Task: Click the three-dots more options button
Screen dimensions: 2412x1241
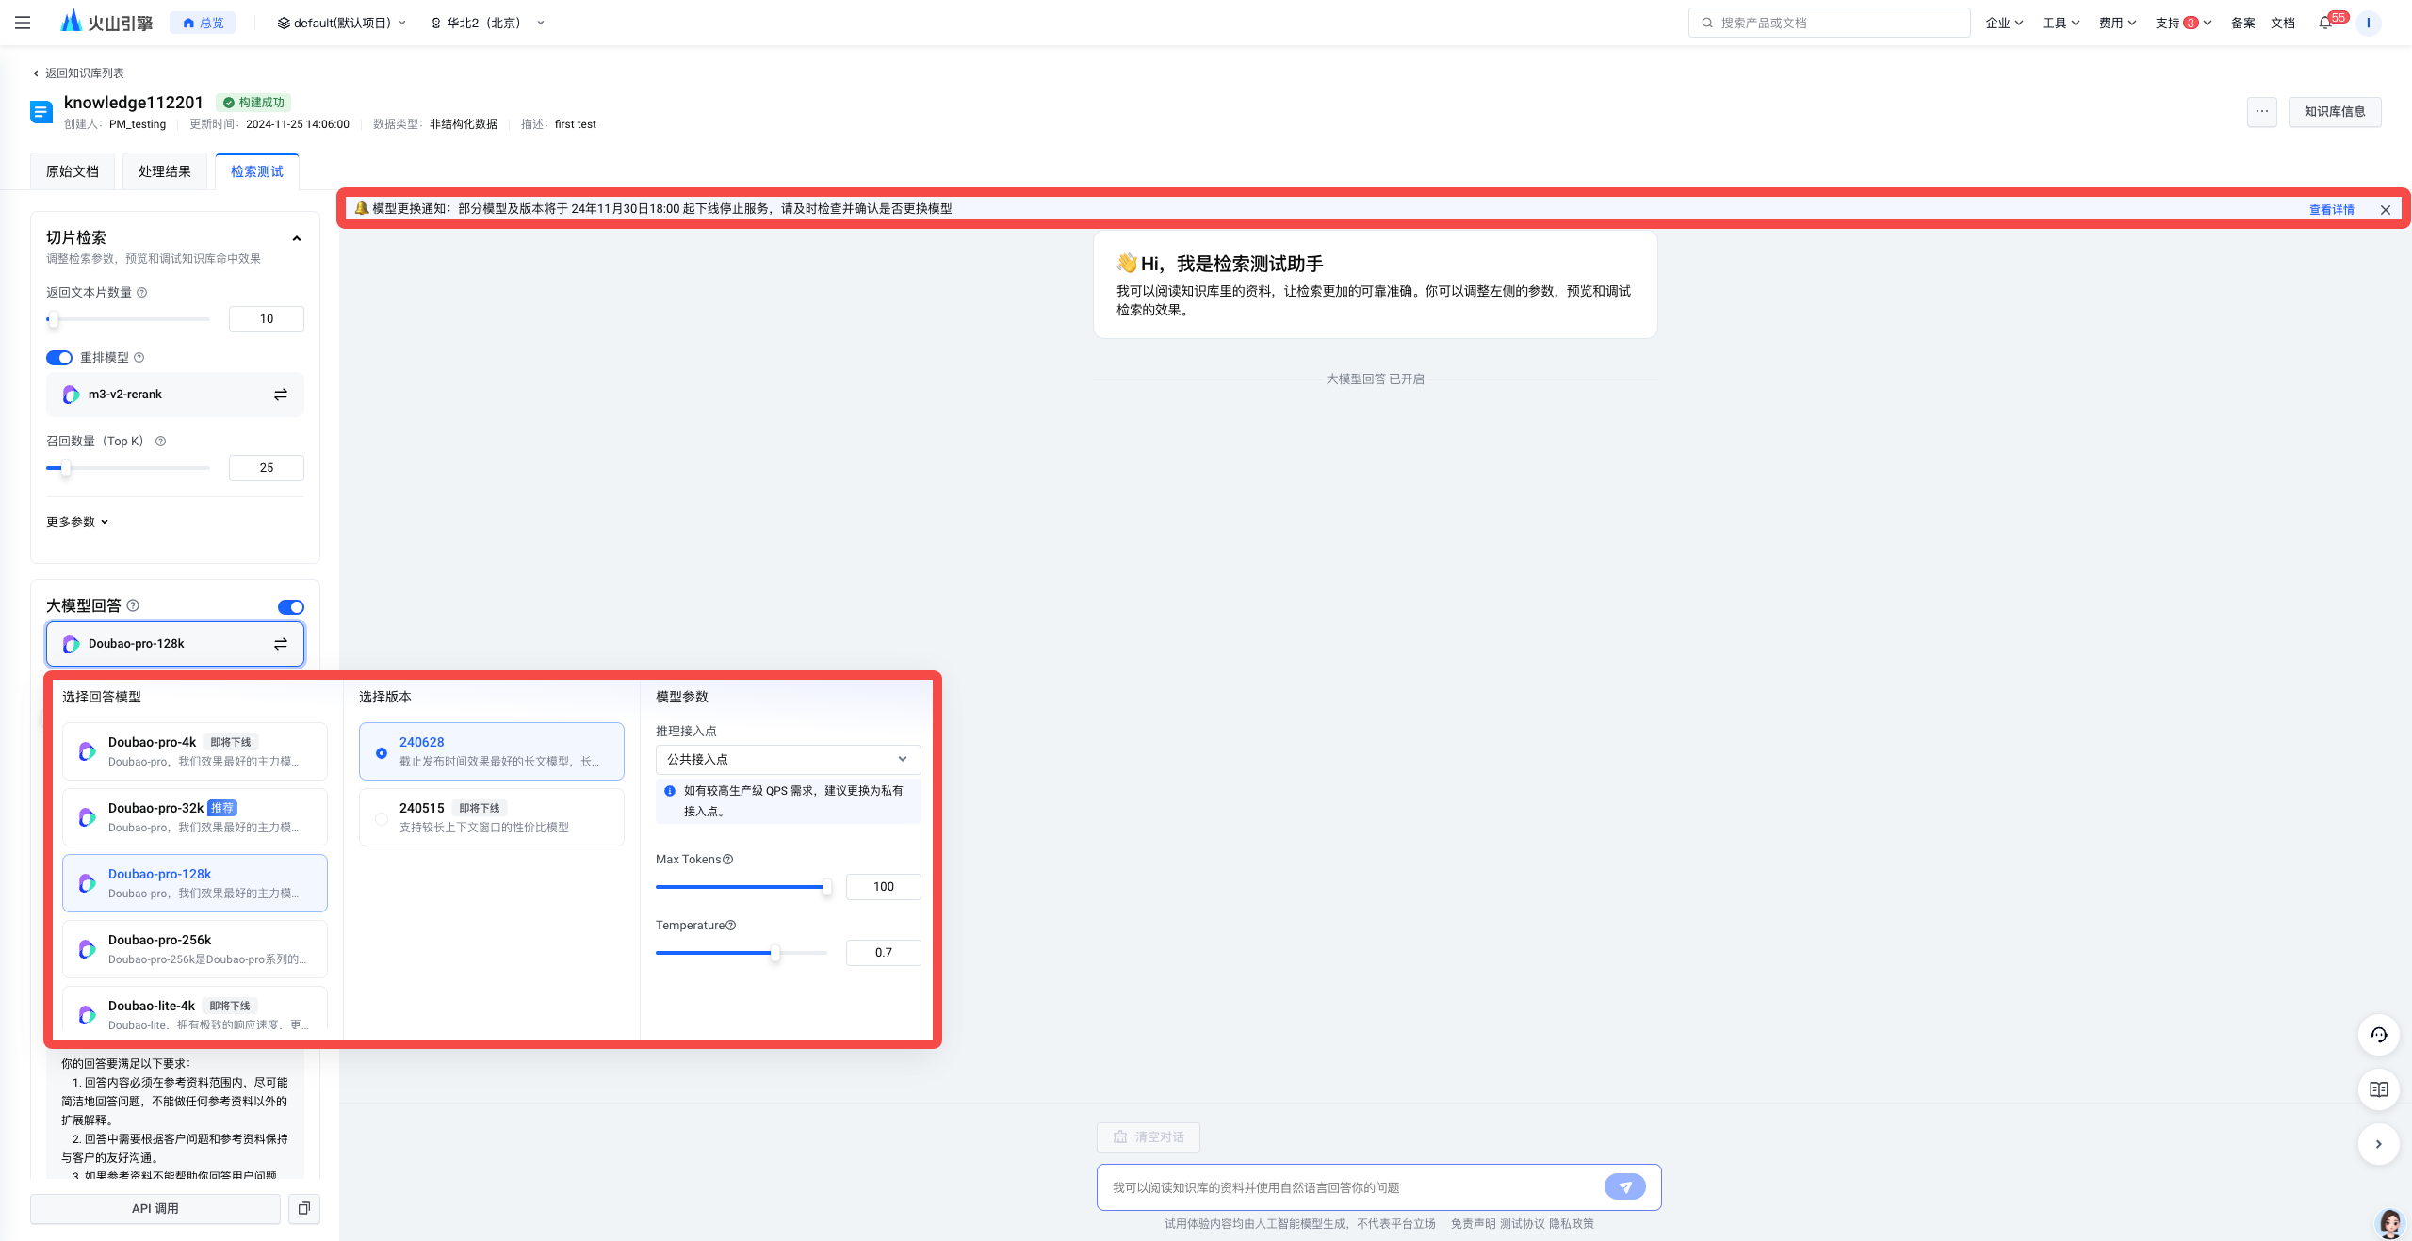Action: 2262,111
